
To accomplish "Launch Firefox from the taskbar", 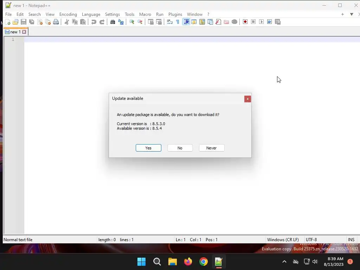I will (188, 262).
